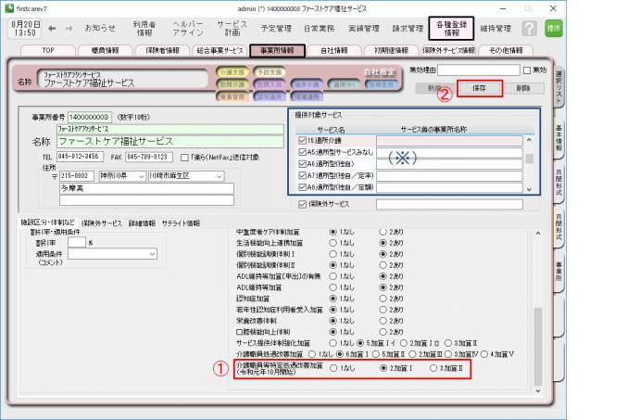Image resolution: width=640 pixels, height=420 pixels.
Task: Click the 保存 save button
Action: pyautogui.click(x=480, y=88)
